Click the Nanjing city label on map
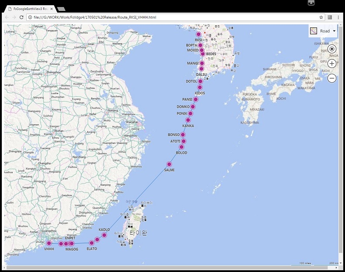The height and width of the screenshot is (272, 345). tap(113, 110)
